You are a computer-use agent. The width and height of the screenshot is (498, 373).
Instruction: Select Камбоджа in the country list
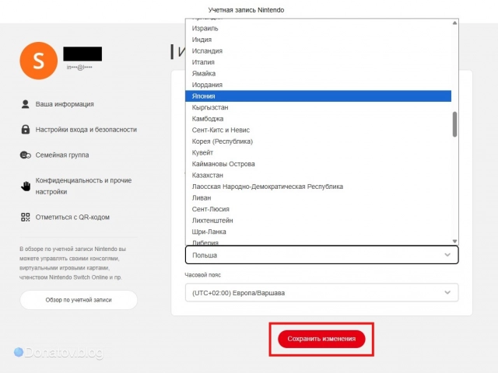click(x=318, y=119)
